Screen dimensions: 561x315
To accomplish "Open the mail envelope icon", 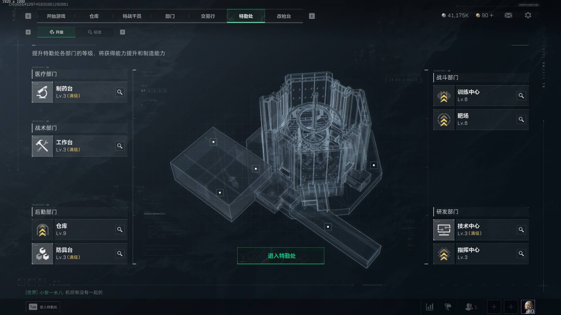I will [x=508, y=15].
